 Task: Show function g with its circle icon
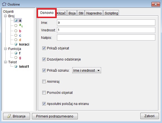16,57
